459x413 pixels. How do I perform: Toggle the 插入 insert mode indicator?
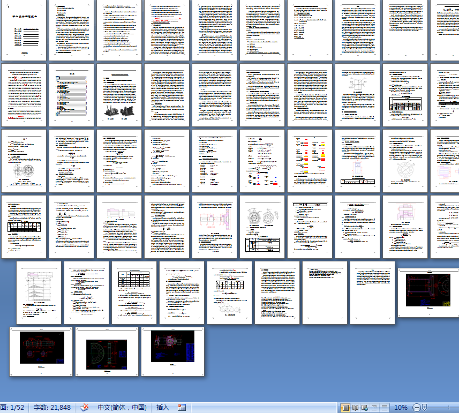[163, 408]
